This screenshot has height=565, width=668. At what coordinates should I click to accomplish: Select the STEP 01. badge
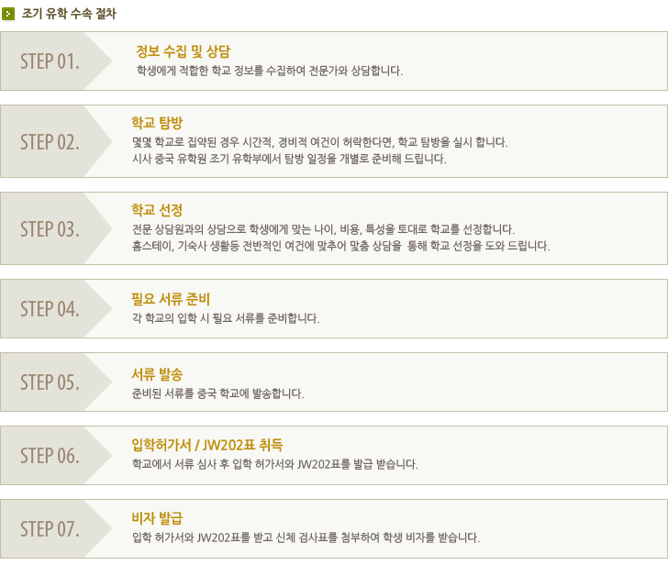point(50,61)
